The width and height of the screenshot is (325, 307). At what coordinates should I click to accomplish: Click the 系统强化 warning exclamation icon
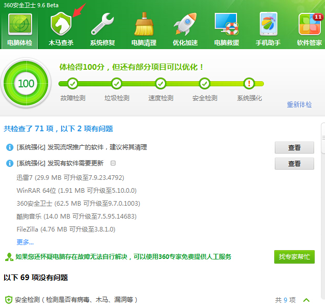click(249, 84)
